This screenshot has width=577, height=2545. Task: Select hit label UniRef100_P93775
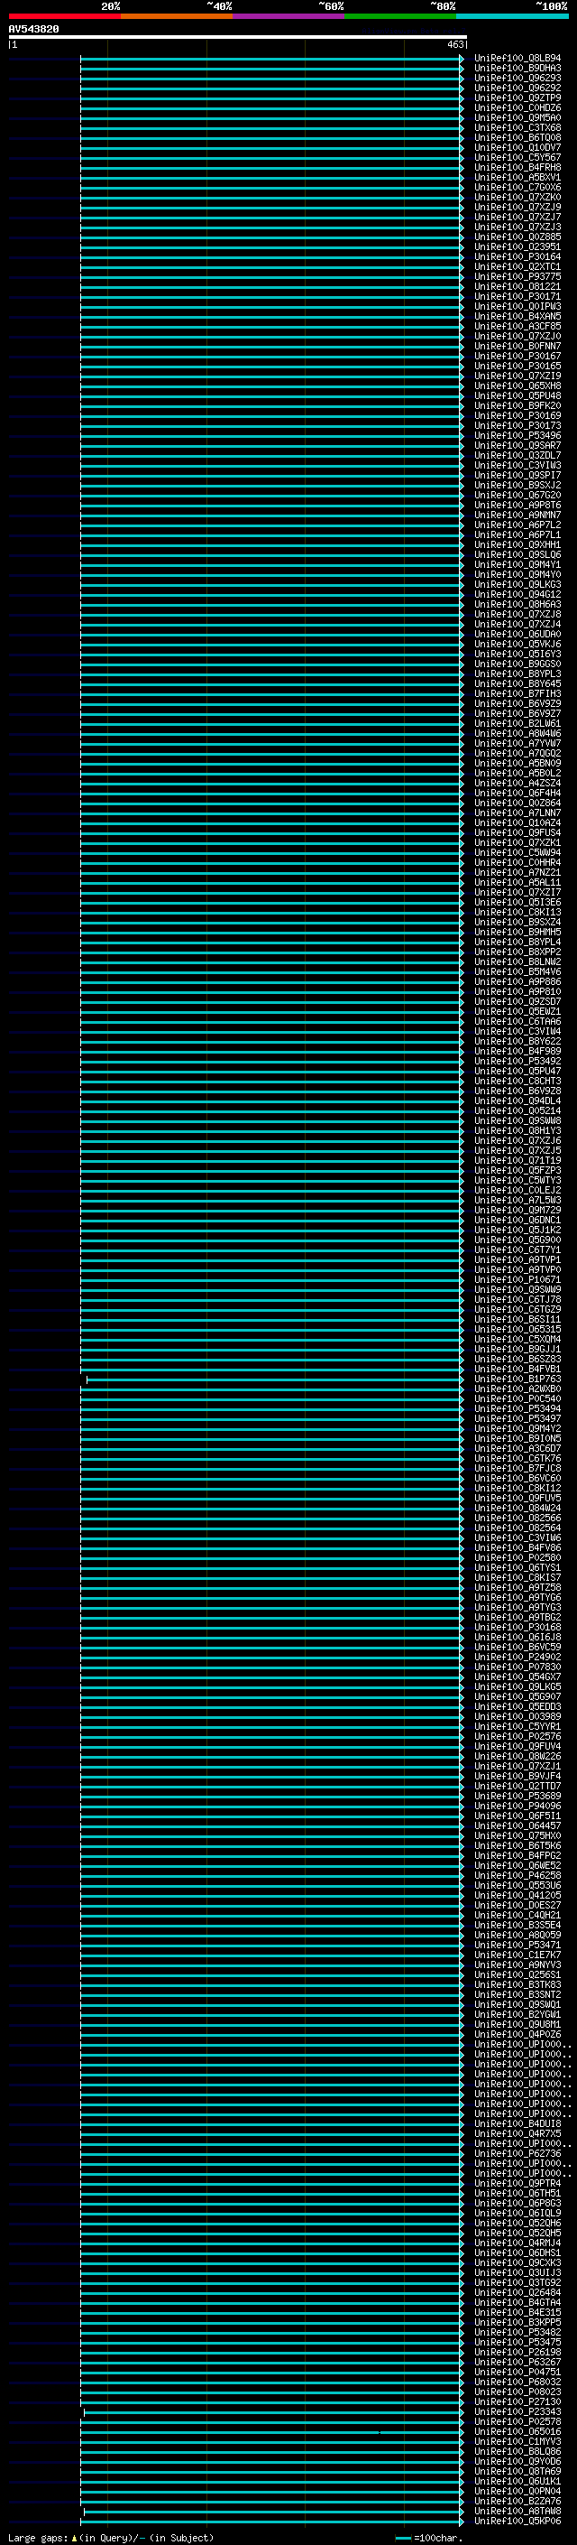(x=517, y=276)
